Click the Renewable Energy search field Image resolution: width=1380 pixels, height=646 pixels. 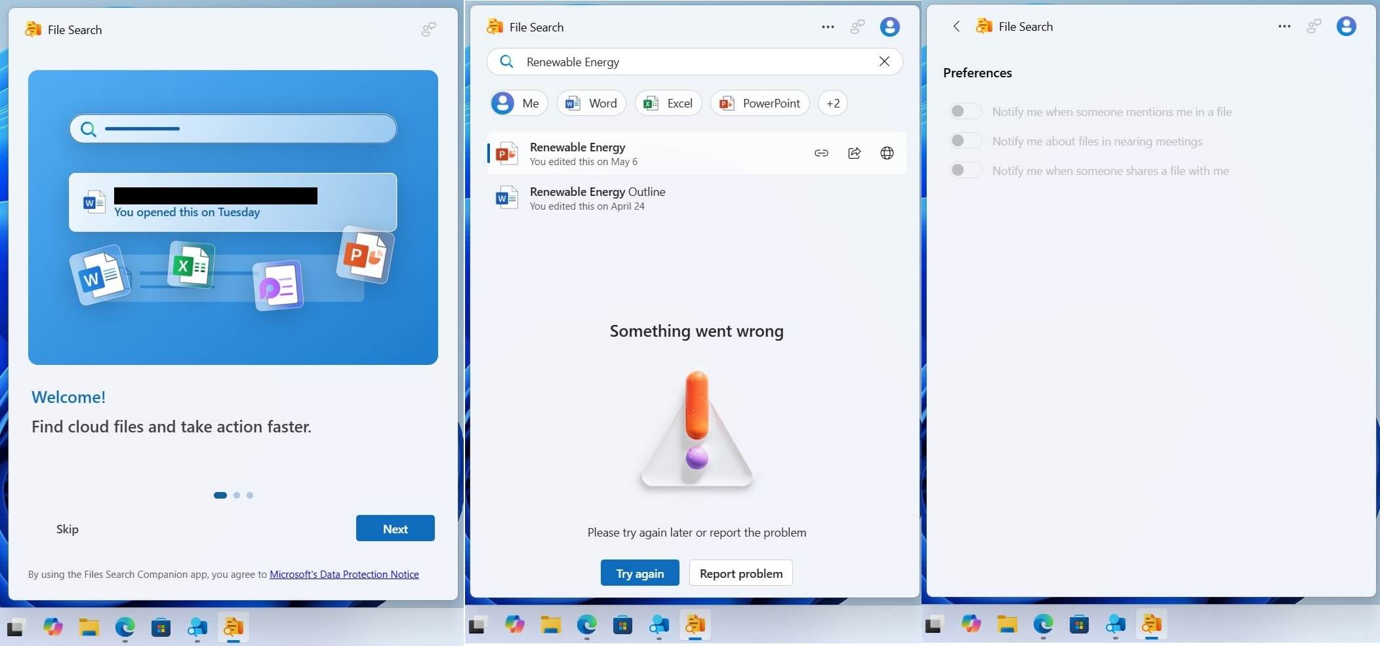pos(695,62)
